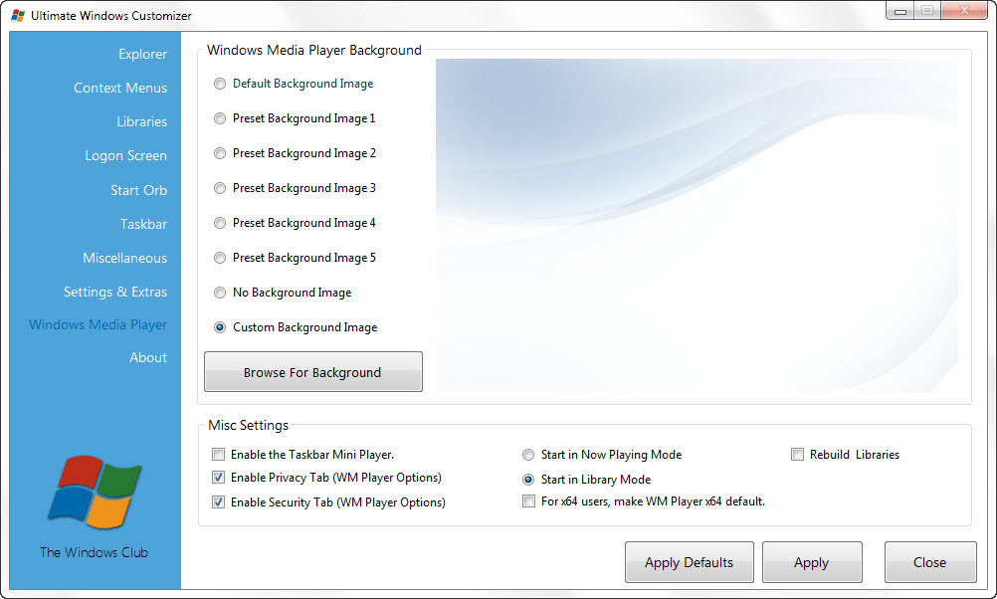Click The Windows Club logo
The width and height of the screenshot is (997, 599).
96,493
